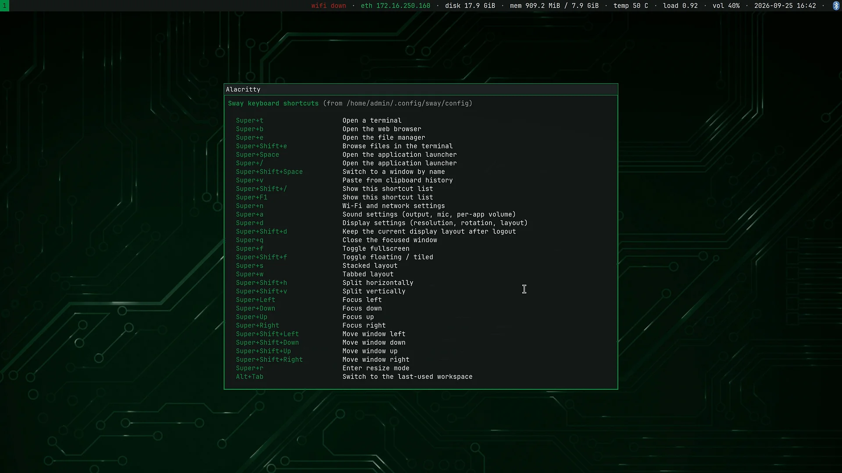This screenshot has height=473, width=842.
Task: Click the 'Super+q' shortcut text
Action: click(250, 240)
